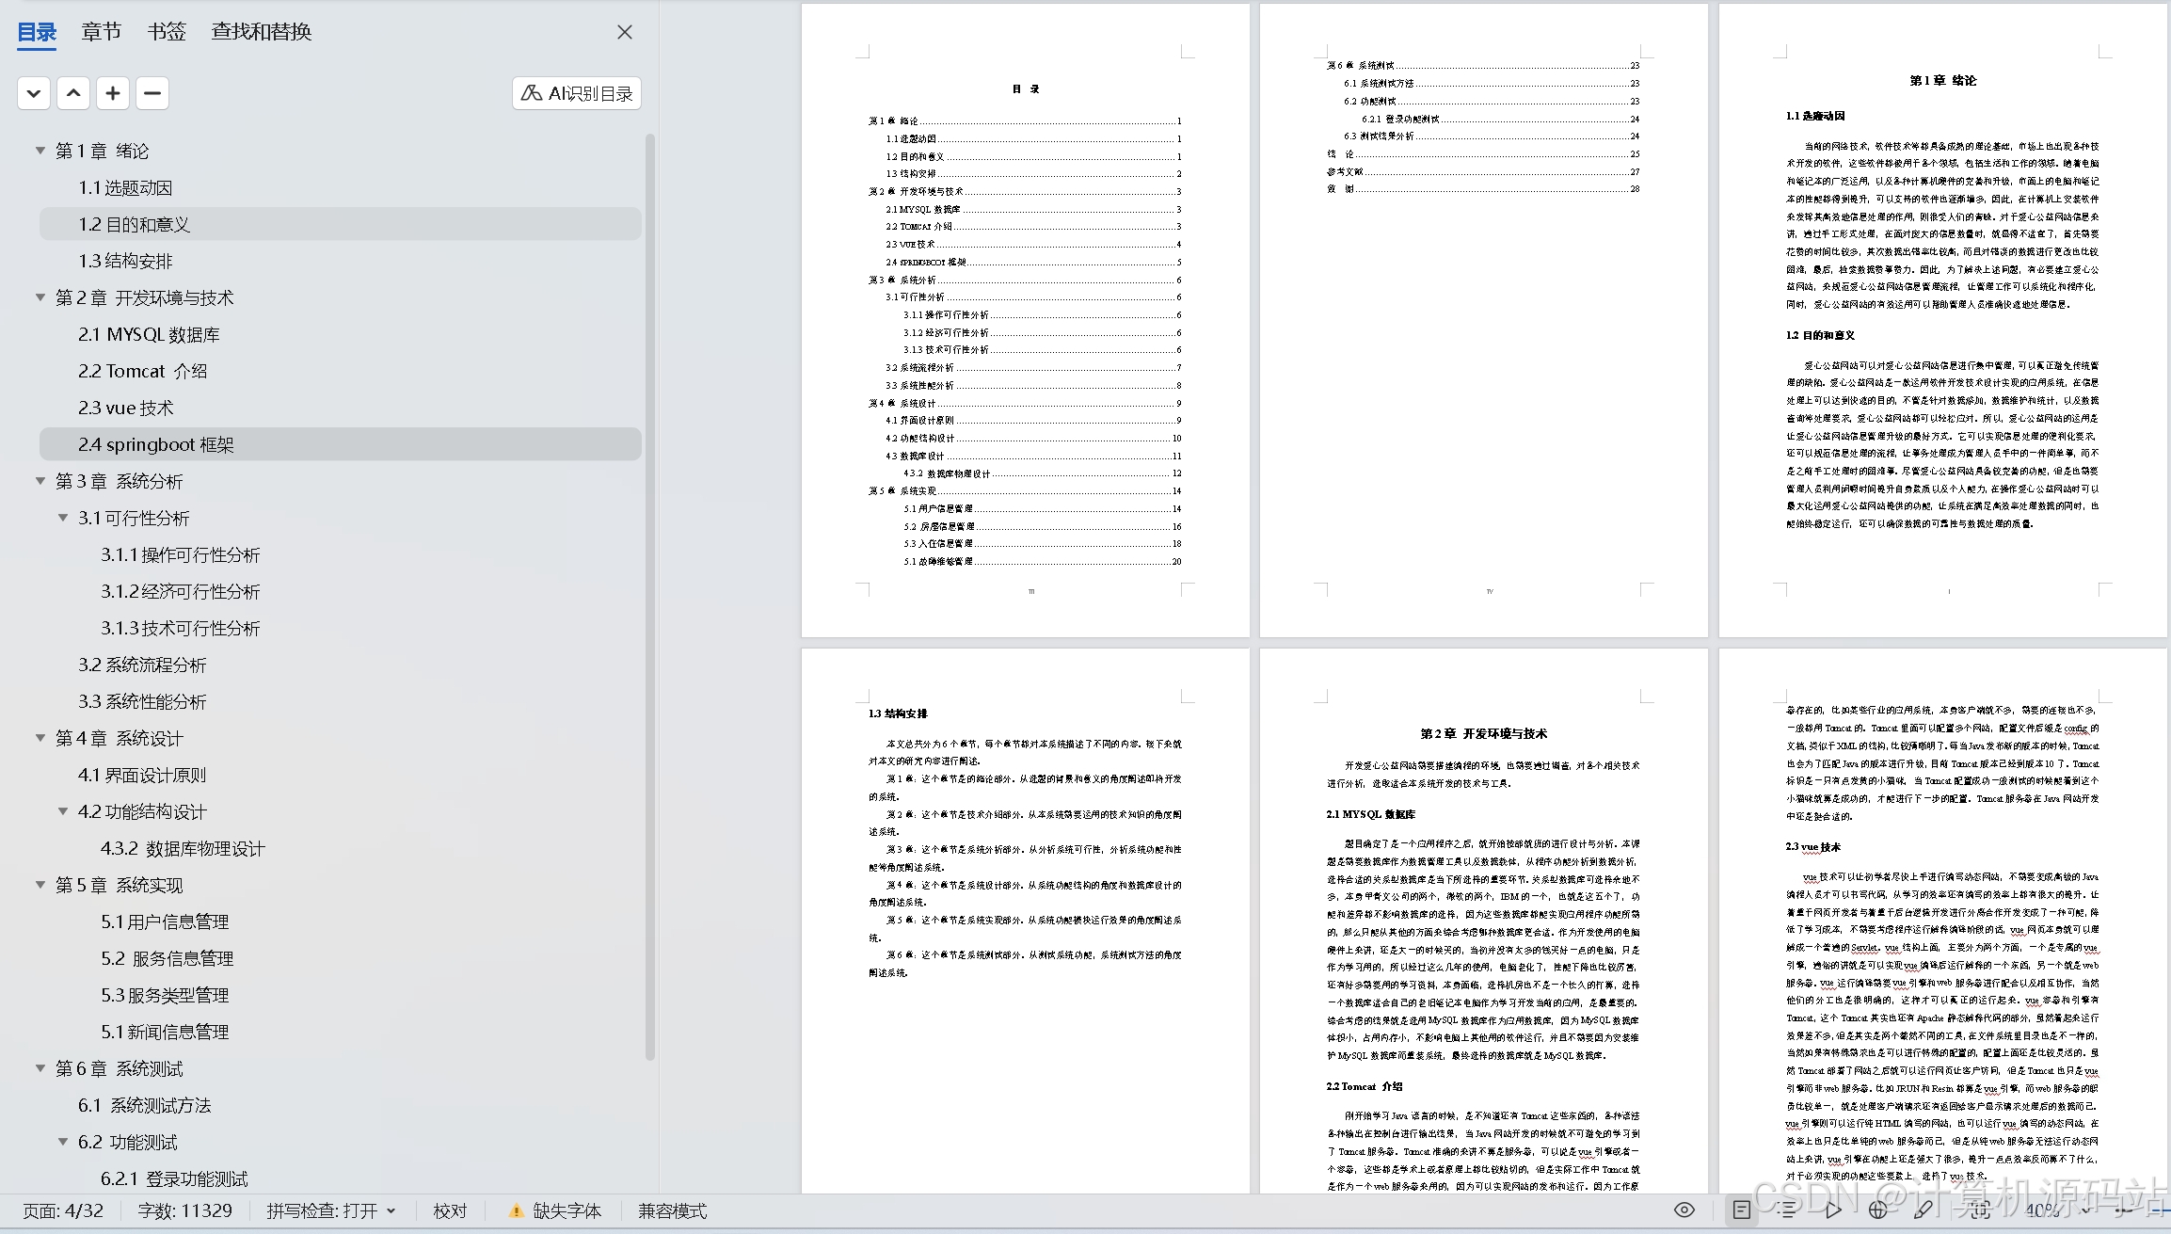Image resolution: width=2171 pixels, height=1234 pixels.
Task: Collapse 第1章 绪论 outline node
Action: pos(40,151)
